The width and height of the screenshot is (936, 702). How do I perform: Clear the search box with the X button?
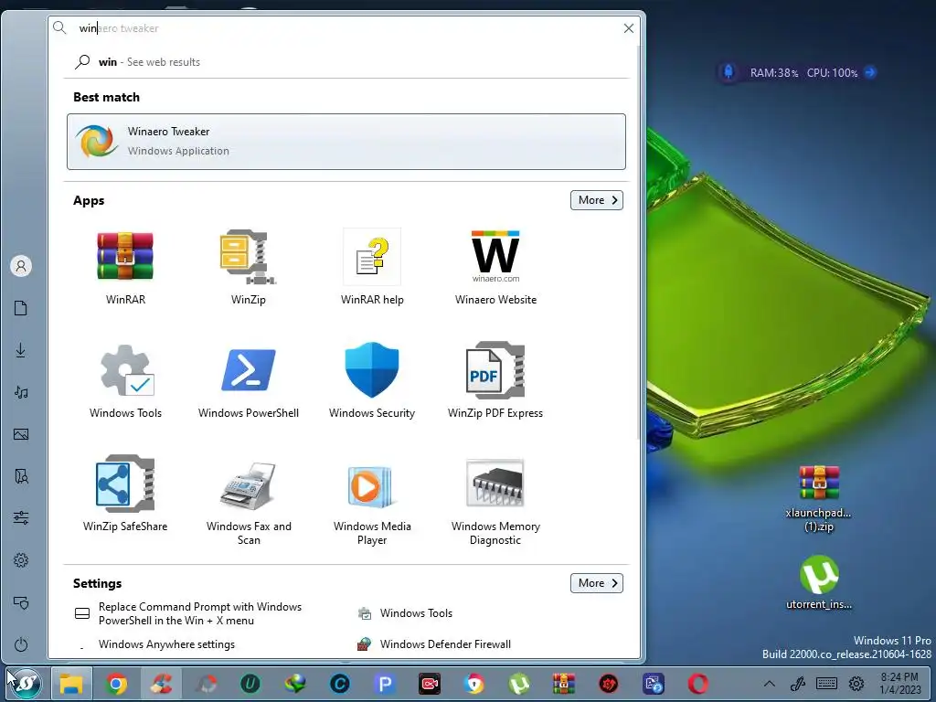(629, 28)
